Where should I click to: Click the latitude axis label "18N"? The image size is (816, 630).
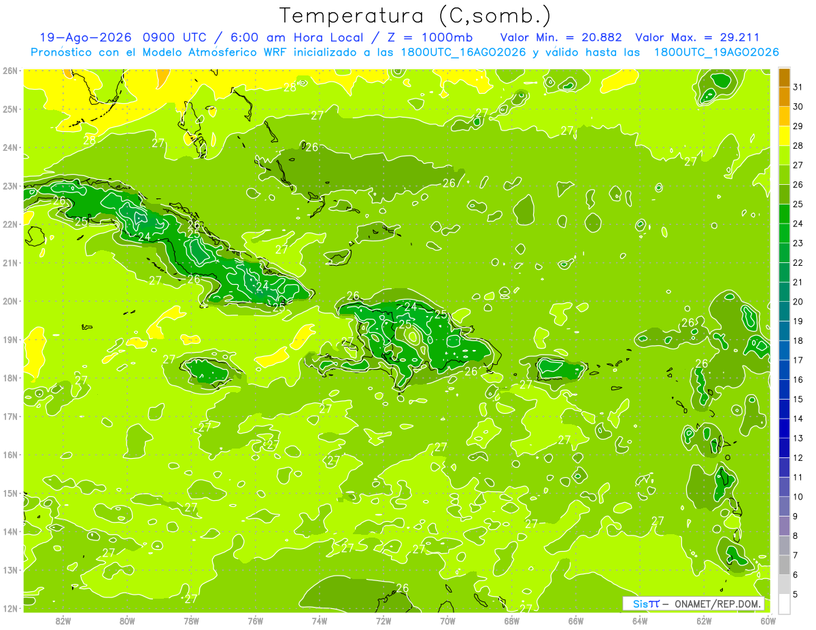[x=10, y=378]
